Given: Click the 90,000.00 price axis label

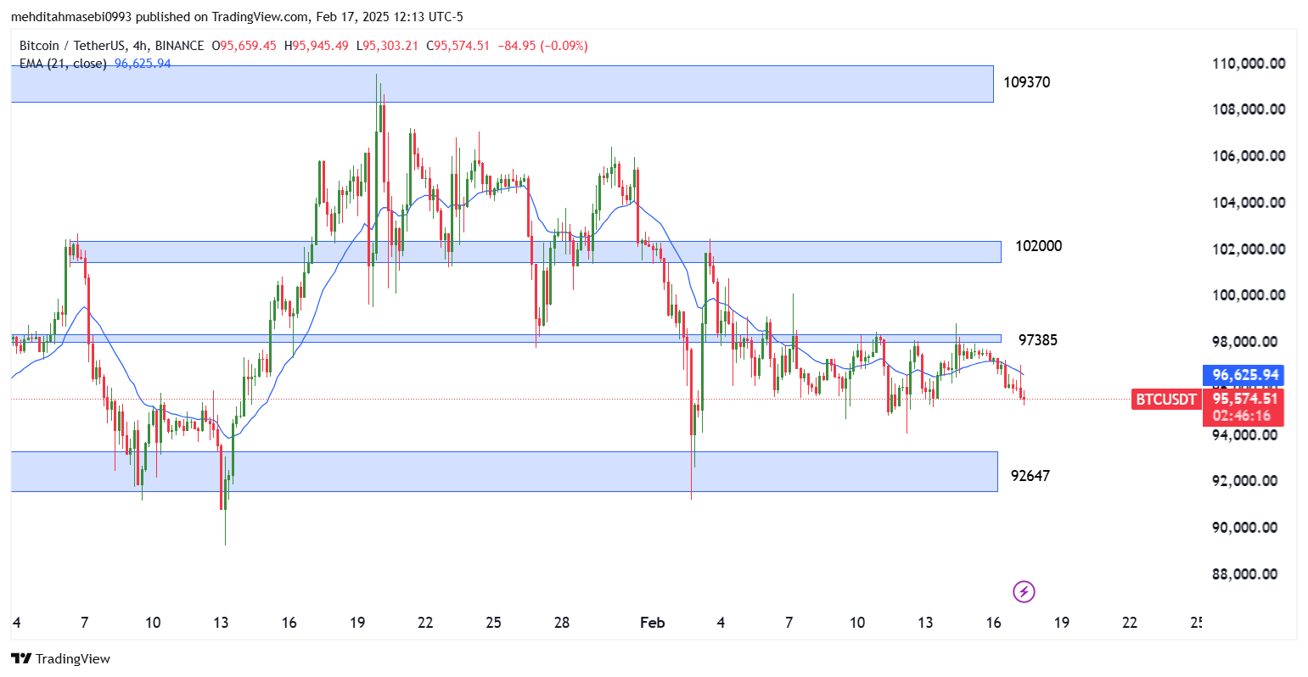Looking at the screenshot, I should [x=1244, y=528].
